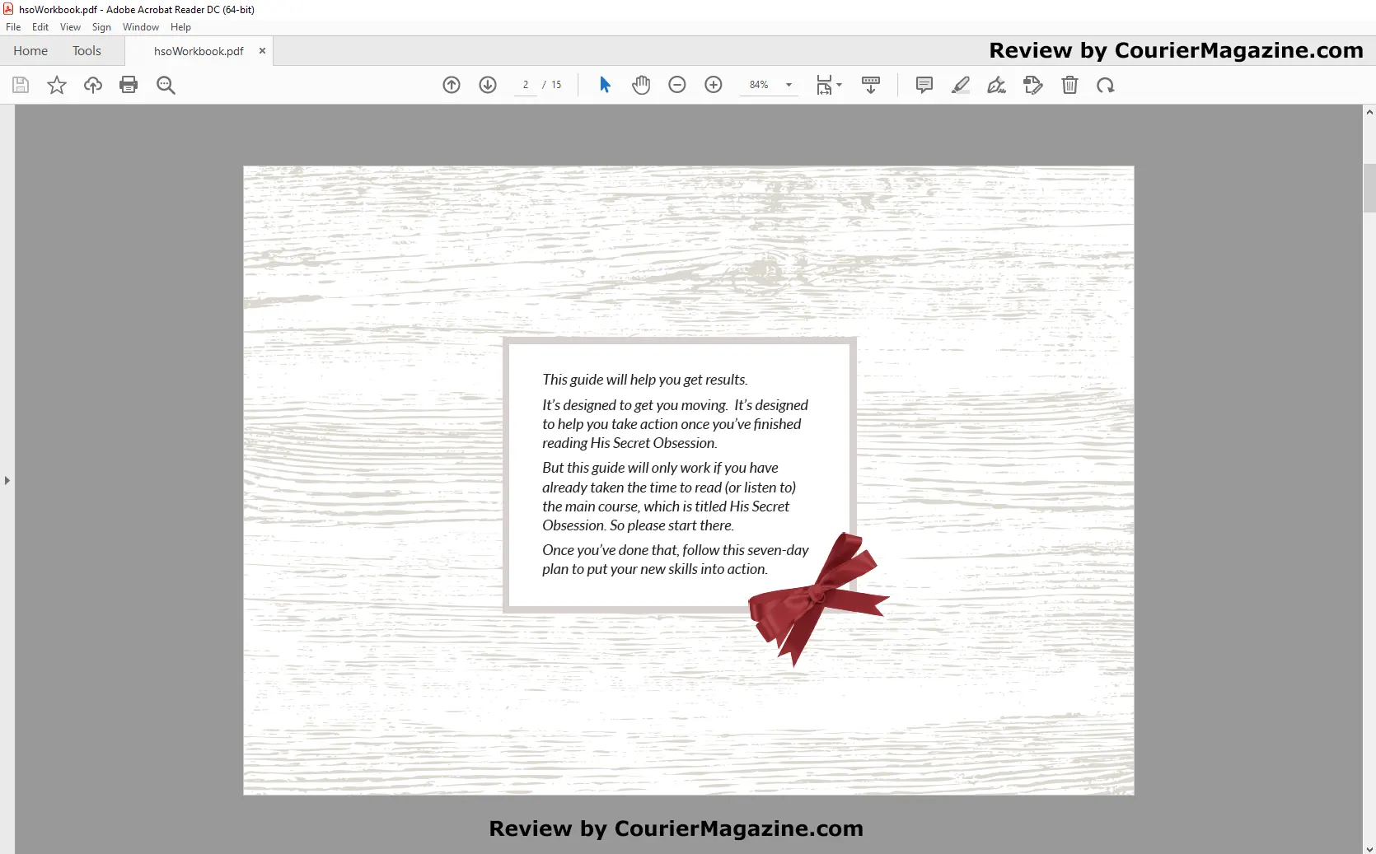The height and width of the screenshot is (854, 1376).
Task: Click text 'This guide will help you get results.'
Action: pyautogui.click(x=644, y=380)
